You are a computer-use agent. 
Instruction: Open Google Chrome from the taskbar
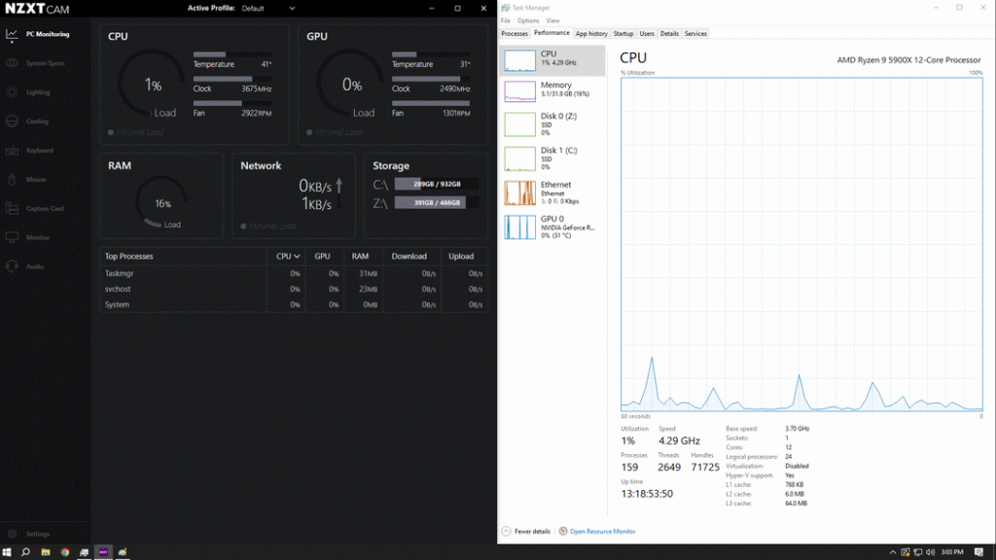click(x=65, y=552)
